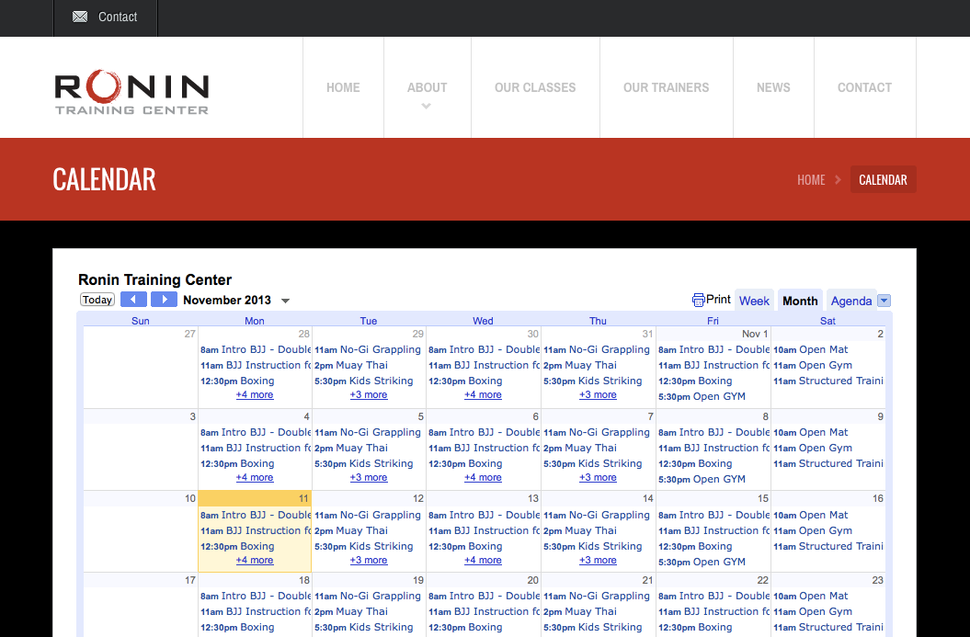Open the 8am Intro BJJ event on Monday the 28th
The width and height of the screenshot is (970, 637).
click(x=256, y=349)
